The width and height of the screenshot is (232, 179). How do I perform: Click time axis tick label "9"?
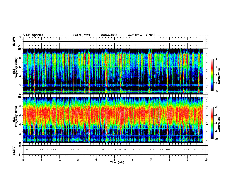187,160
